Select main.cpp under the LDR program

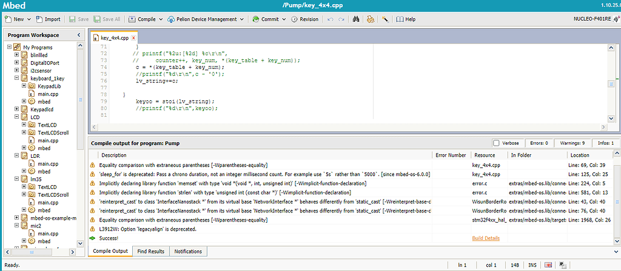point(47,163)
